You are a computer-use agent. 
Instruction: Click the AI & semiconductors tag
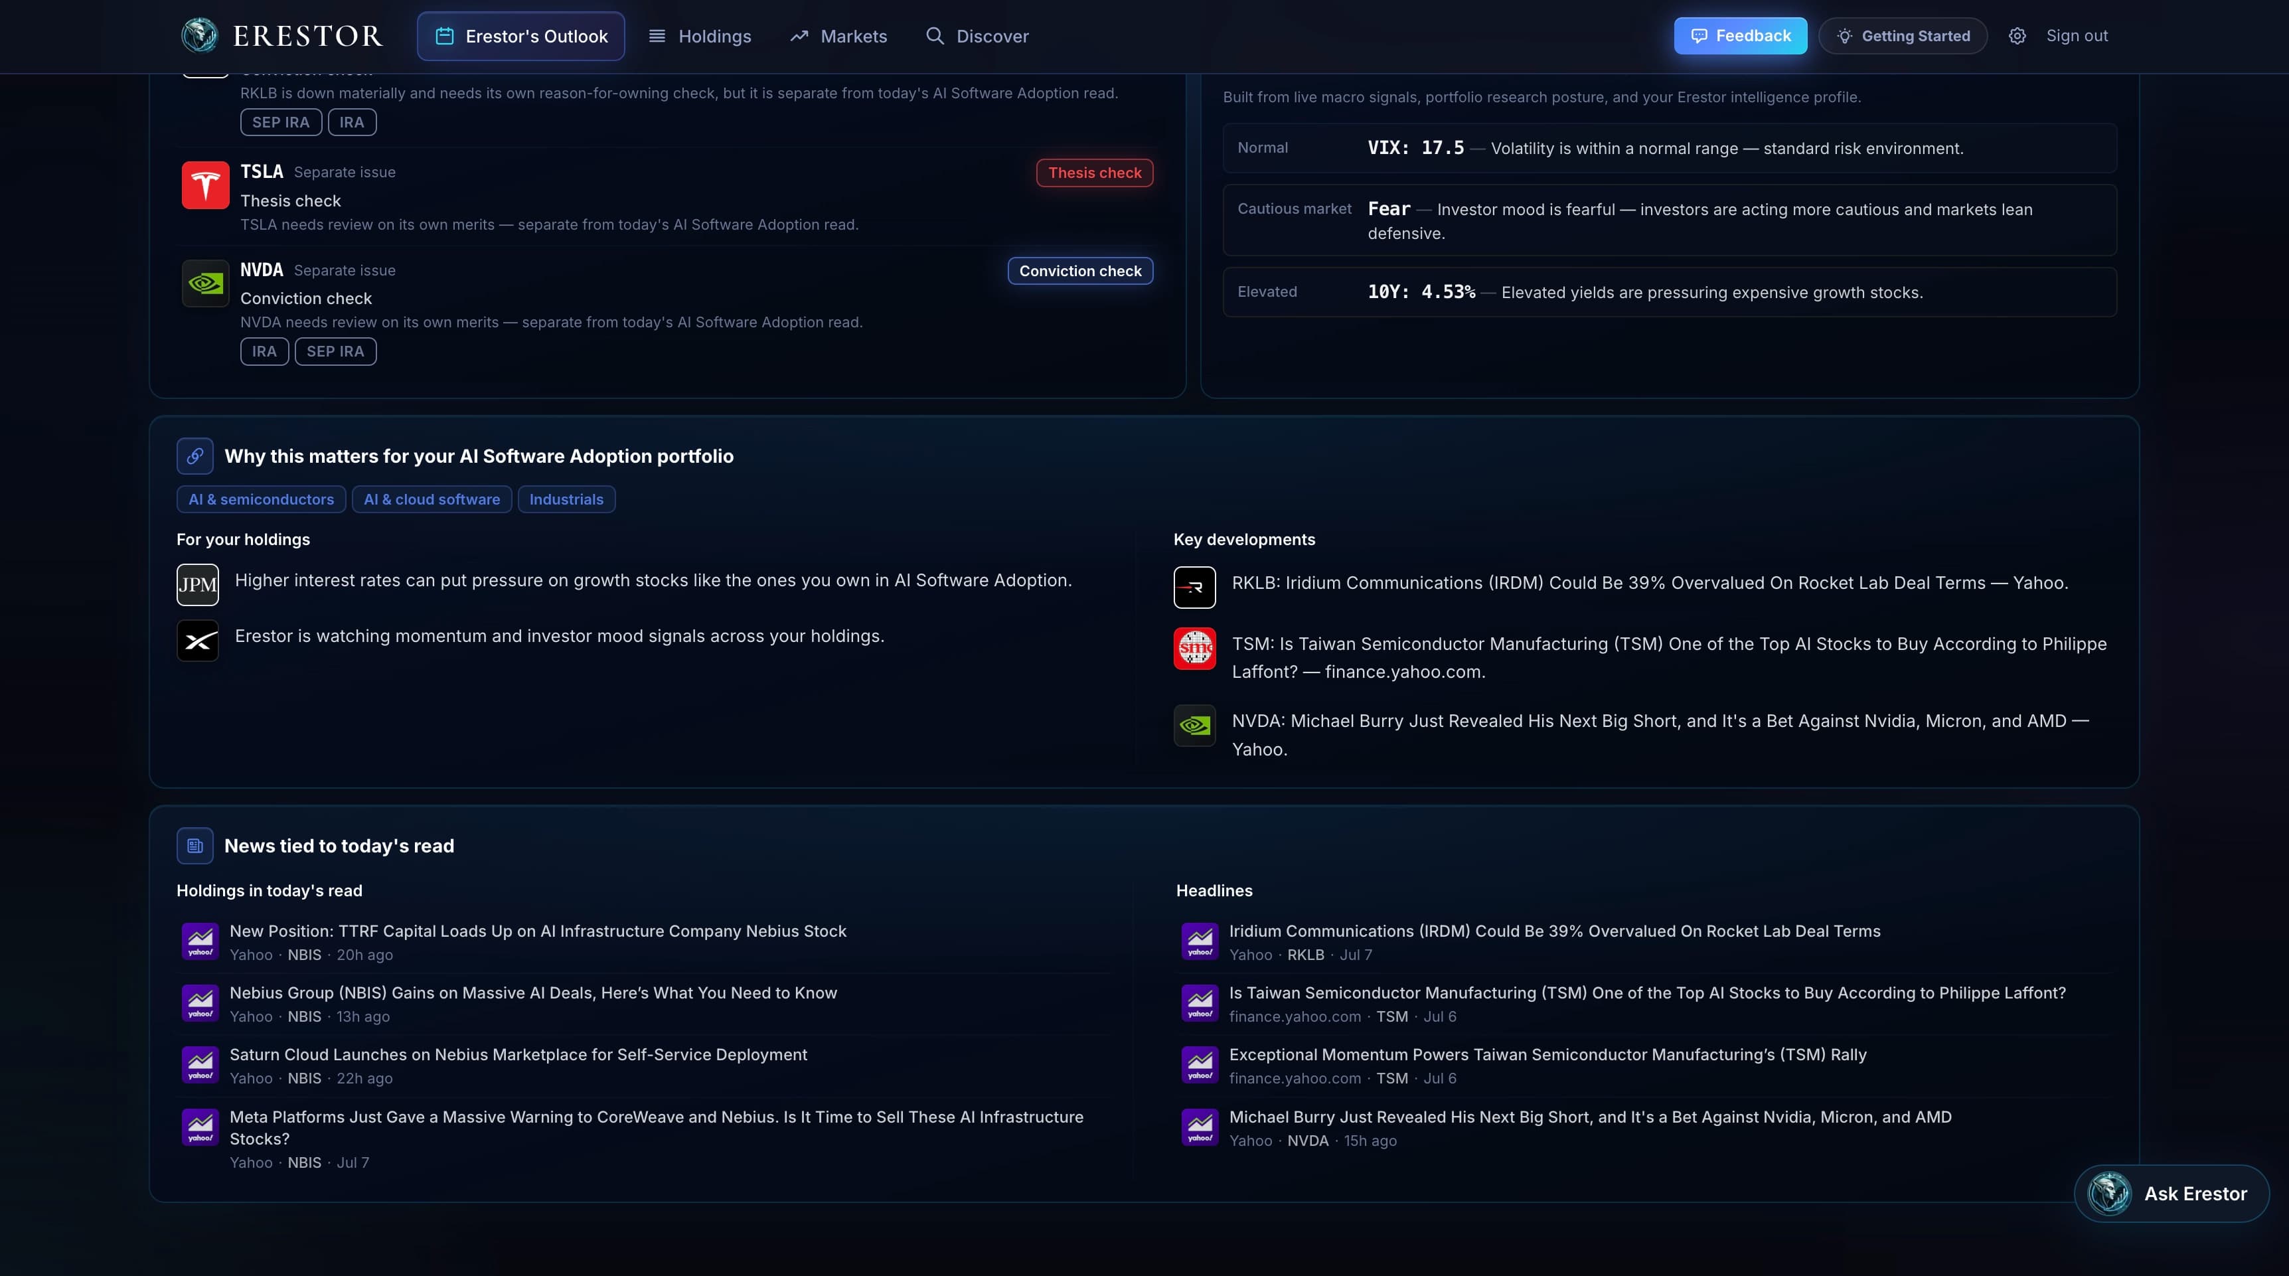(x=262, y=499)
